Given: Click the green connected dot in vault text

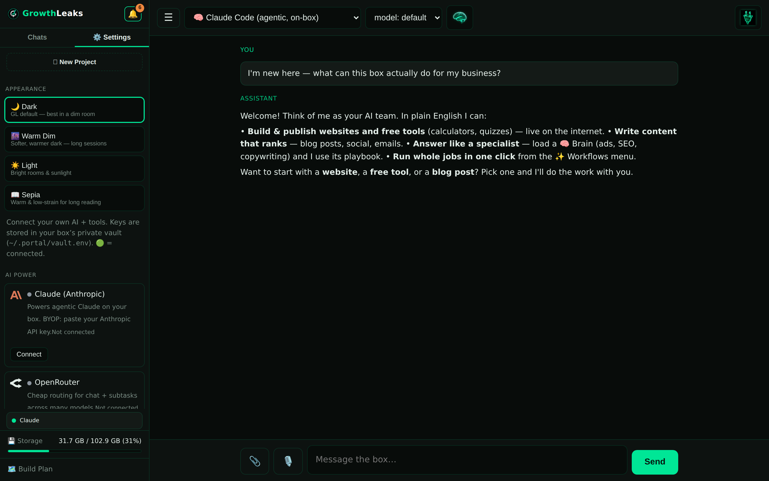Looking at the screenshot, I should tap(100, 243).
